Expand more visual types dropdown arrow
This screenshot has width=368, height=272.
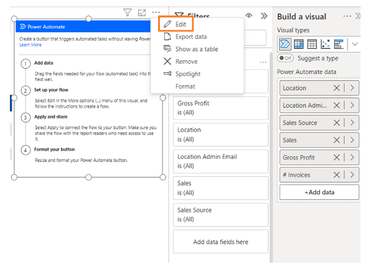click(354, 44)
